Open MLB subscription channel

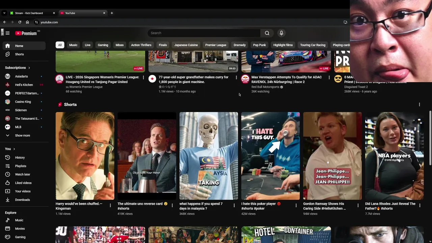pos(24,127)
